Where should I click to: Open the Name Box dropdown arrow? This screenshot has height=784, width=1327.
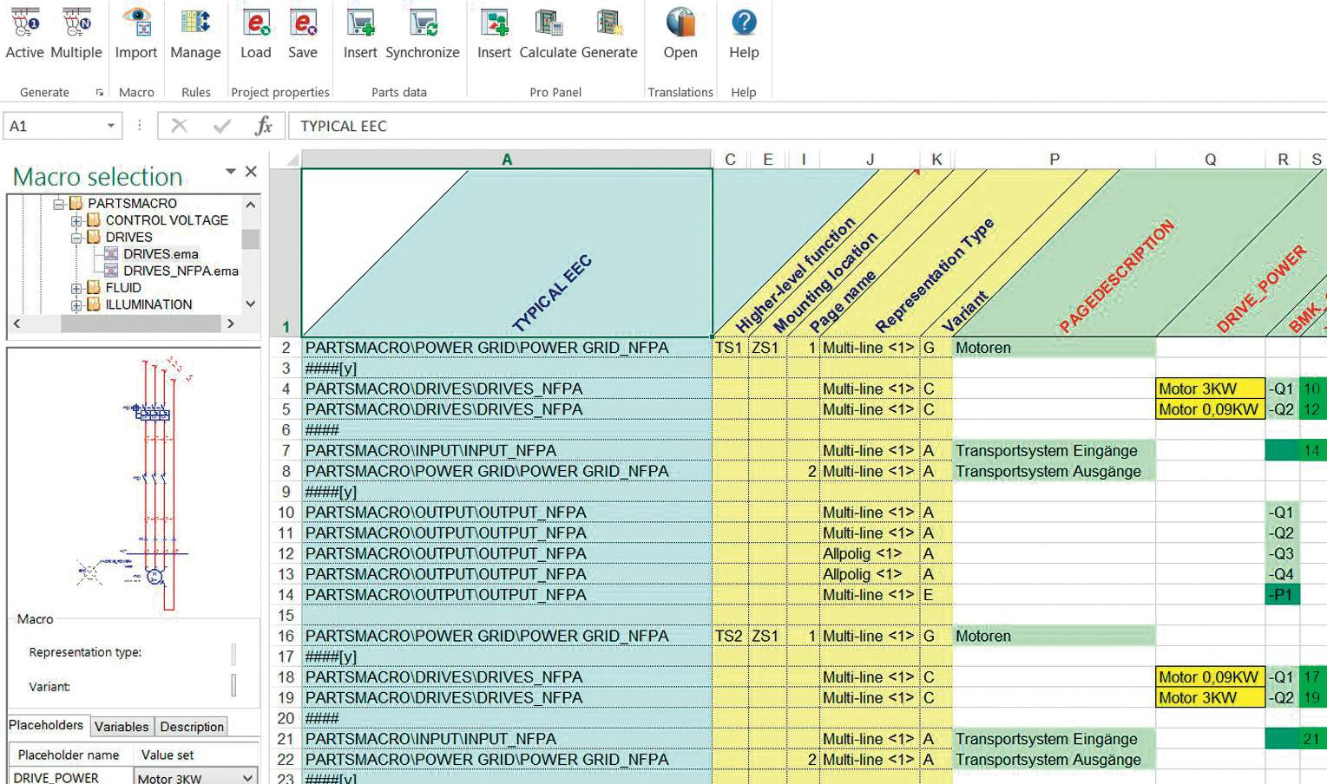111,126
